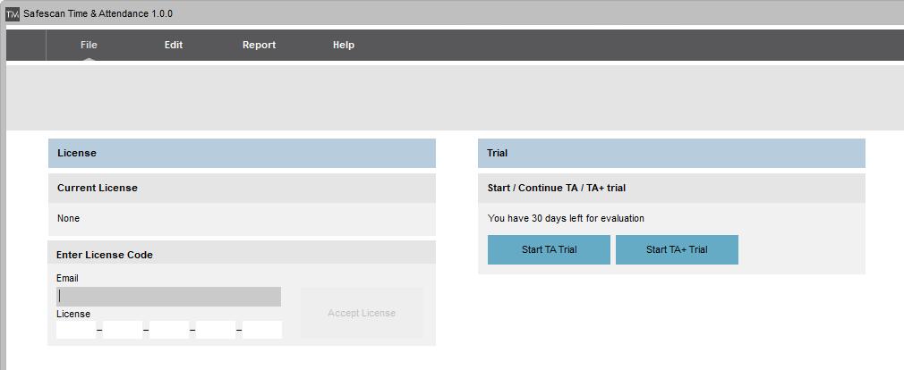Open the Help menu
Viewport: 904px width, 370px height.
click(344, 45)
